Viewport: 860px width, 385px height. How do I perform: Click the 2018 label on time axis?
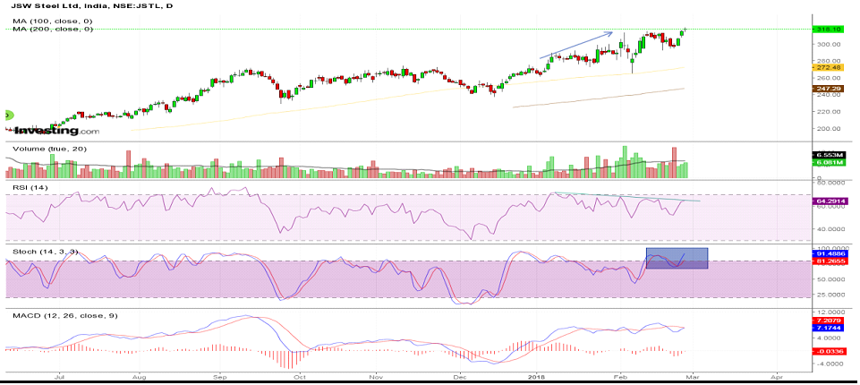pos(536,377)
